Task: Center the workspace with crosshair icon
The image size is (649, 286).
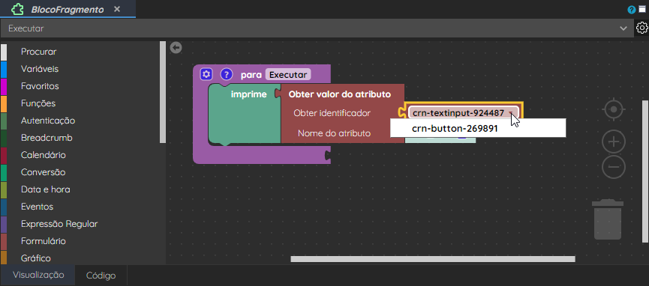Action: click(x=614, y=110)
